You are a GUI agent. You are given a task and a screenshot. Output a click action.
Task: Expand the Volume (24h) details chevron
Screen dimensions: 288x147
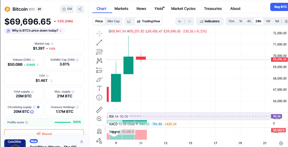click(38, 65)
